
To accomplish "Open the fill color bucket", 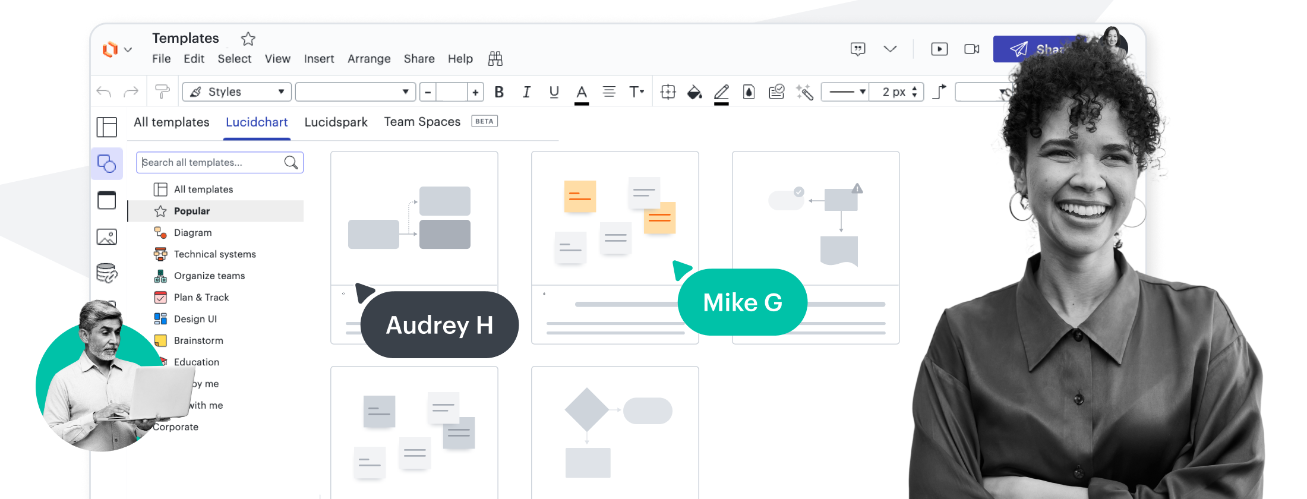I will point(694,92).
